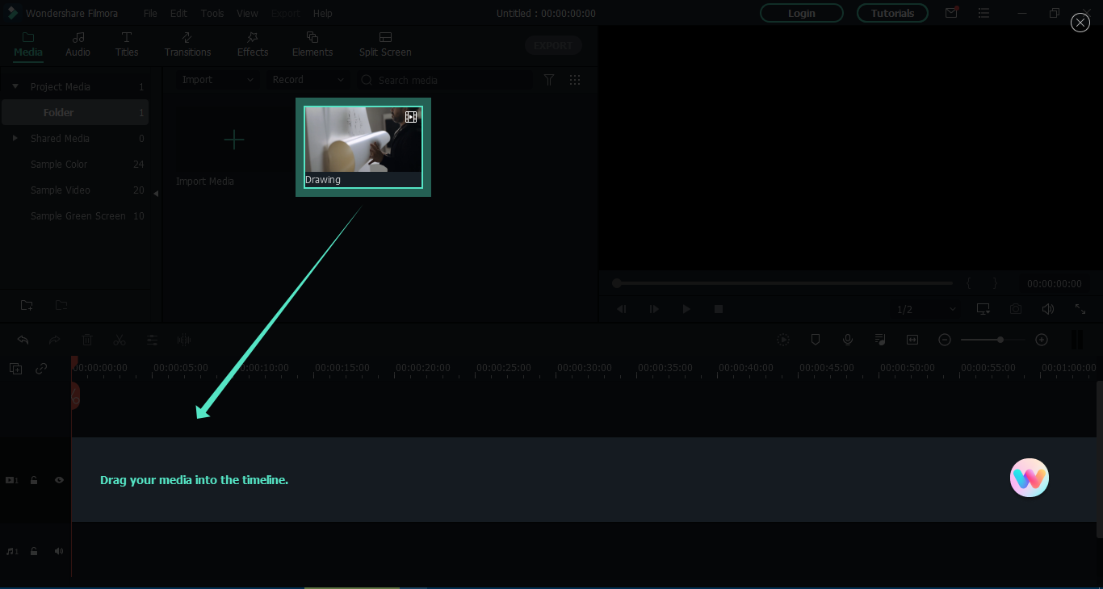Screen dimensions: 1103x589
Task: Adjust the timeline zoom slider
Action: tap(999, 340)
